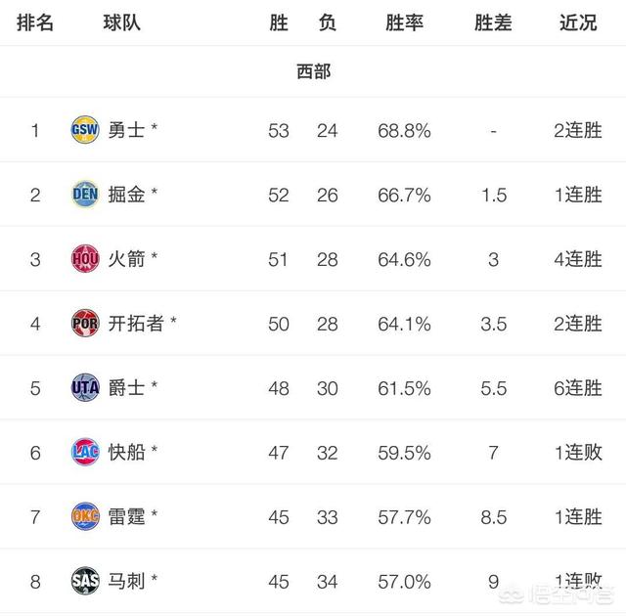
Task: Click the 球队 column header
Action: pos(121,22)
